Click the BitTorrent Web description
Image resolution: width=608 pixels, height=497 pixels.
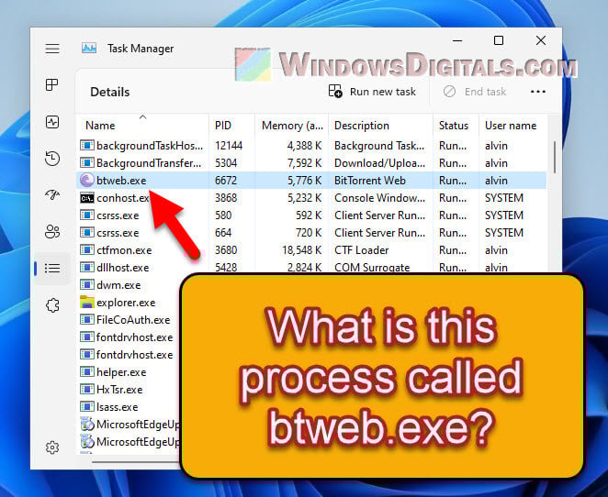pos(370,181)
